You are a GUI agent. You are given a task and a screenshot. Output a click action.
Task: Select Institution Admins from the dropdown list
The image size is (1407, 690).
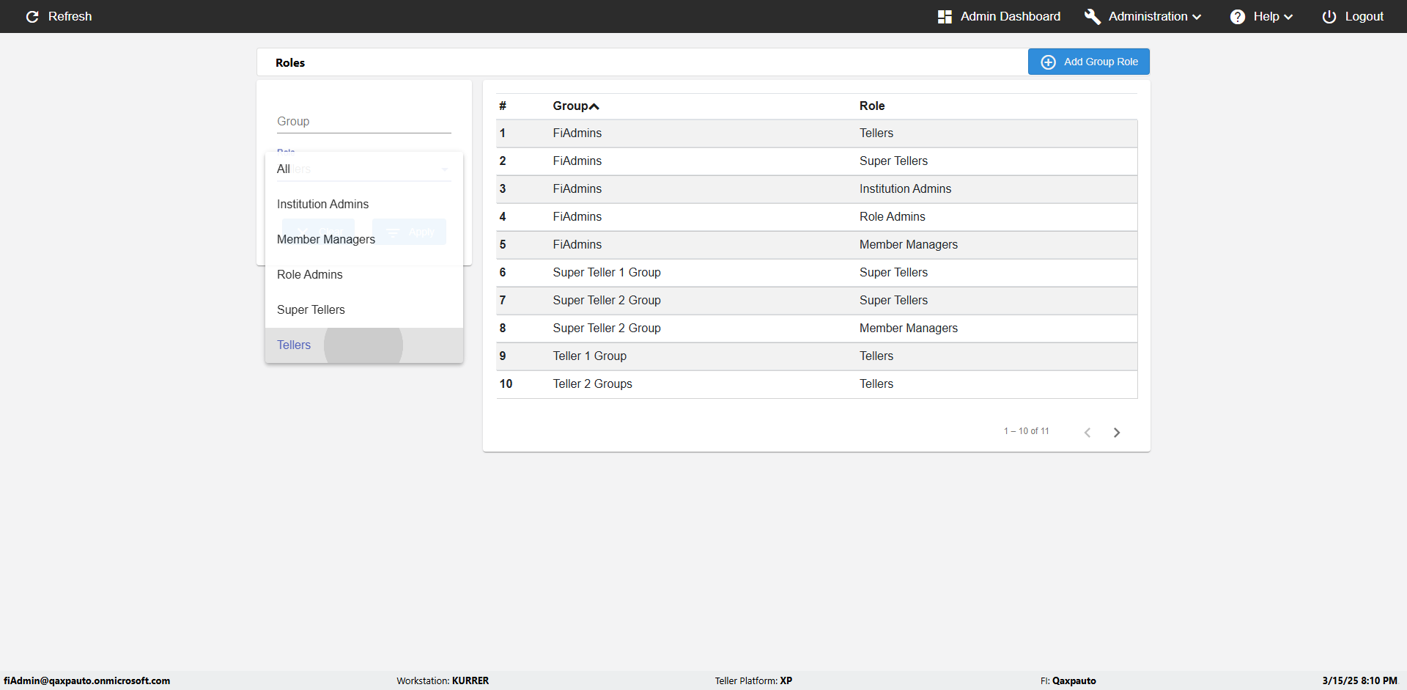[x=364, y=205]
